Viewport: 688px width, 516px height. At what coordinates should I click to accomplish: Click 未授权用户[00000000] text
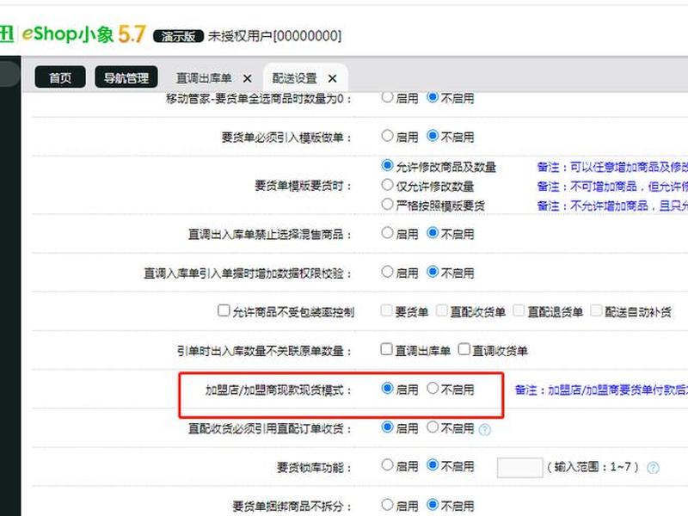click(x=274, y=36)
